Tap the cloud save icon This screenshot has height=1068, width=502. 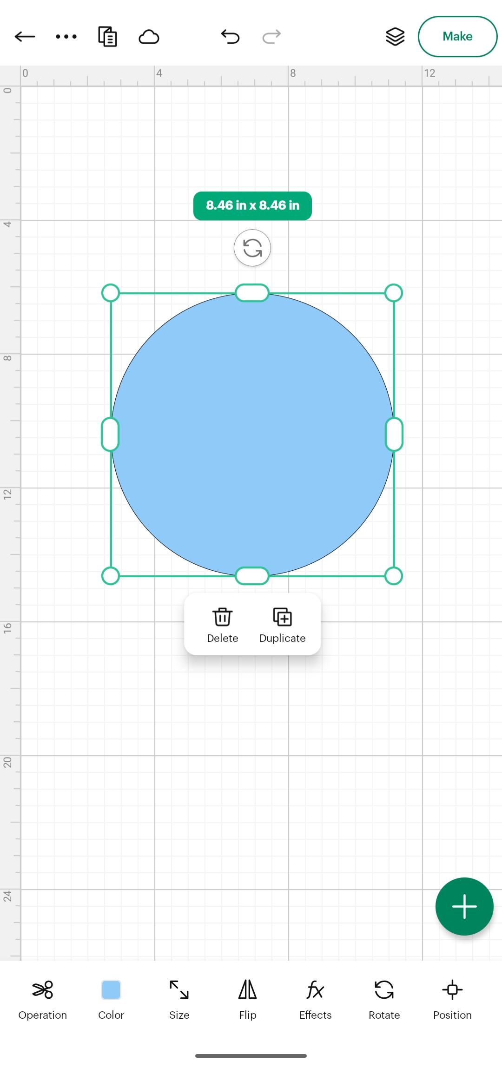point(149,36)
